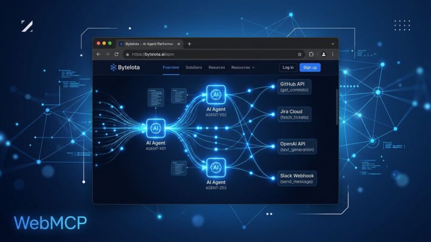Reload the page with the refresh icon
This screenshot has height=242, width=431.
(x=116, y=54)
